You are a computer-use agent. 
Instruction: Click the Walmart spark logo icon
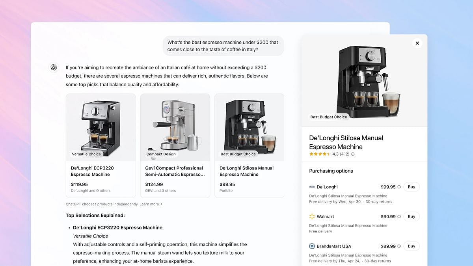[x=312, y=216]
